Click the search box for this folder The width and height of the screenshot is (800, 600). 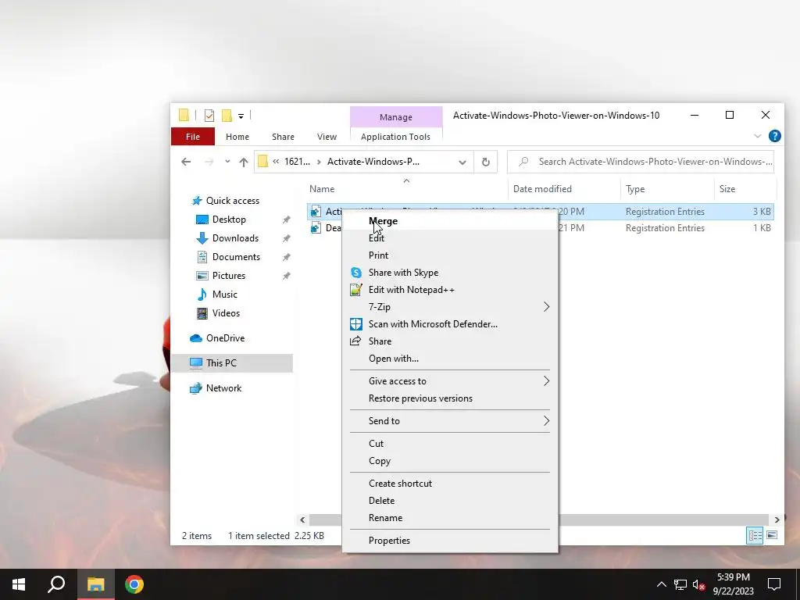[641, 162]
